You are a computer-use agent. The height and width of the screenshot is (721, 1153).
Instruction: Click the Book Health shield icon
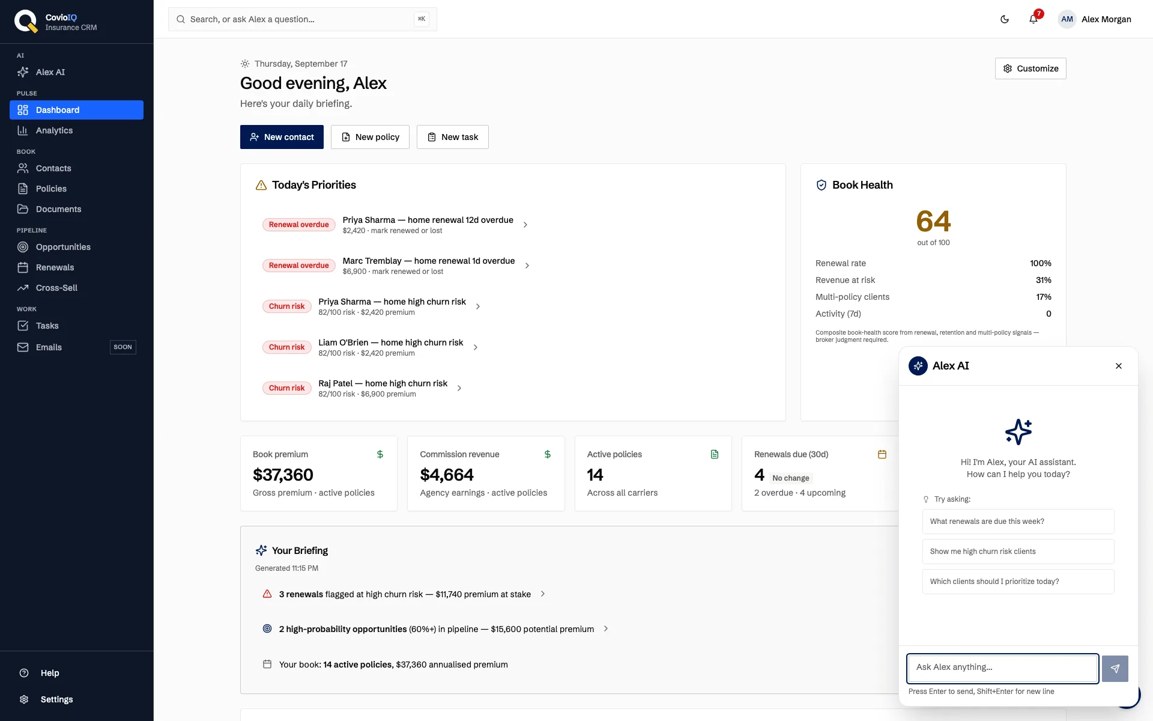(x=822, y=185)
